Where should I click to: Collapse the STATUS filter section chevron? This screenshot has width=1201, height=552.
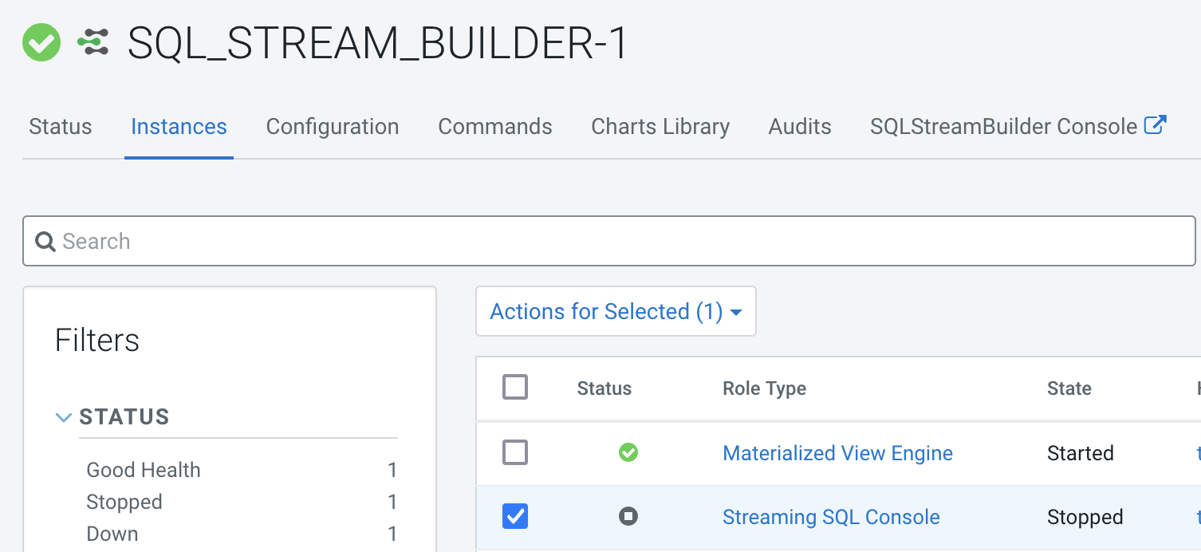pos(64,417)
